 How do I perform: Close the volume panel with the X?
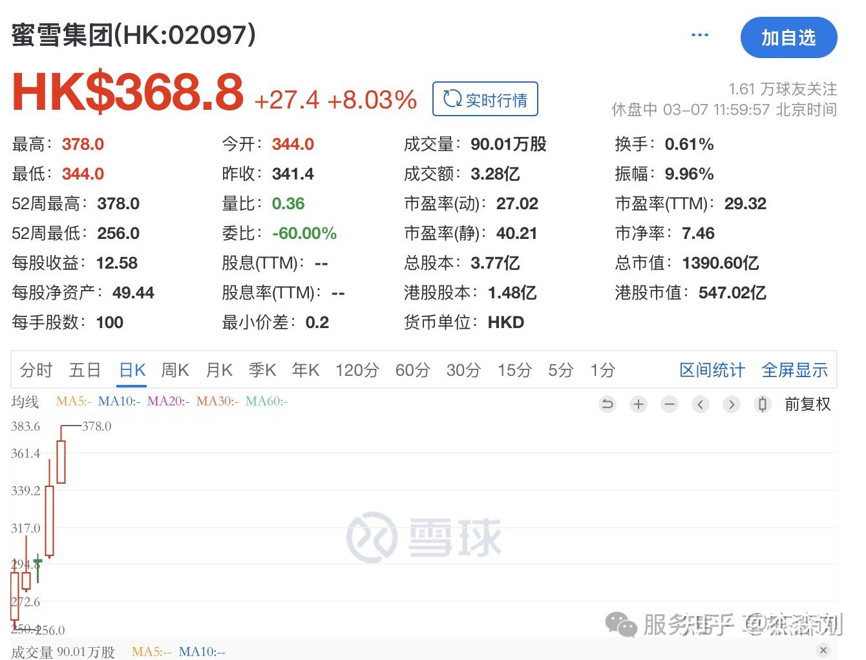(x=823, y=650)
